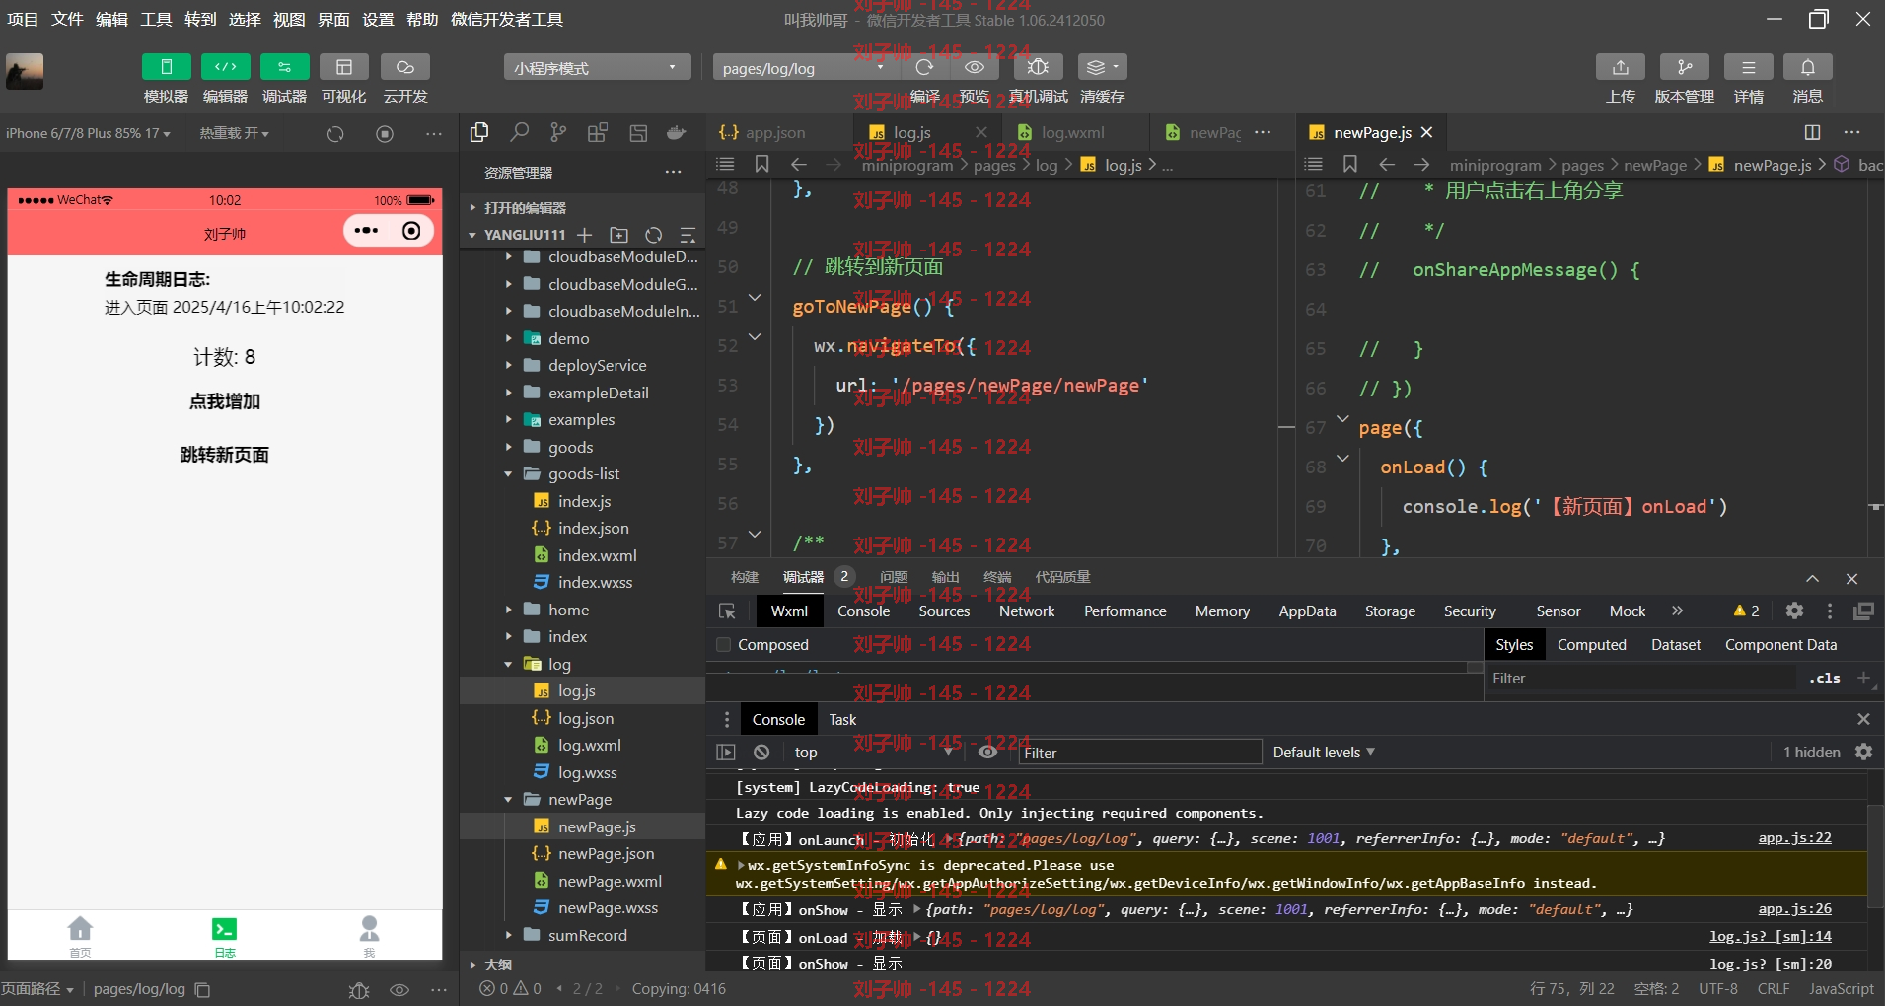This screenshot has height=1006, width=1885.
Task: Tap the 首页 tab in simulator tabbar
Action: 80,936
